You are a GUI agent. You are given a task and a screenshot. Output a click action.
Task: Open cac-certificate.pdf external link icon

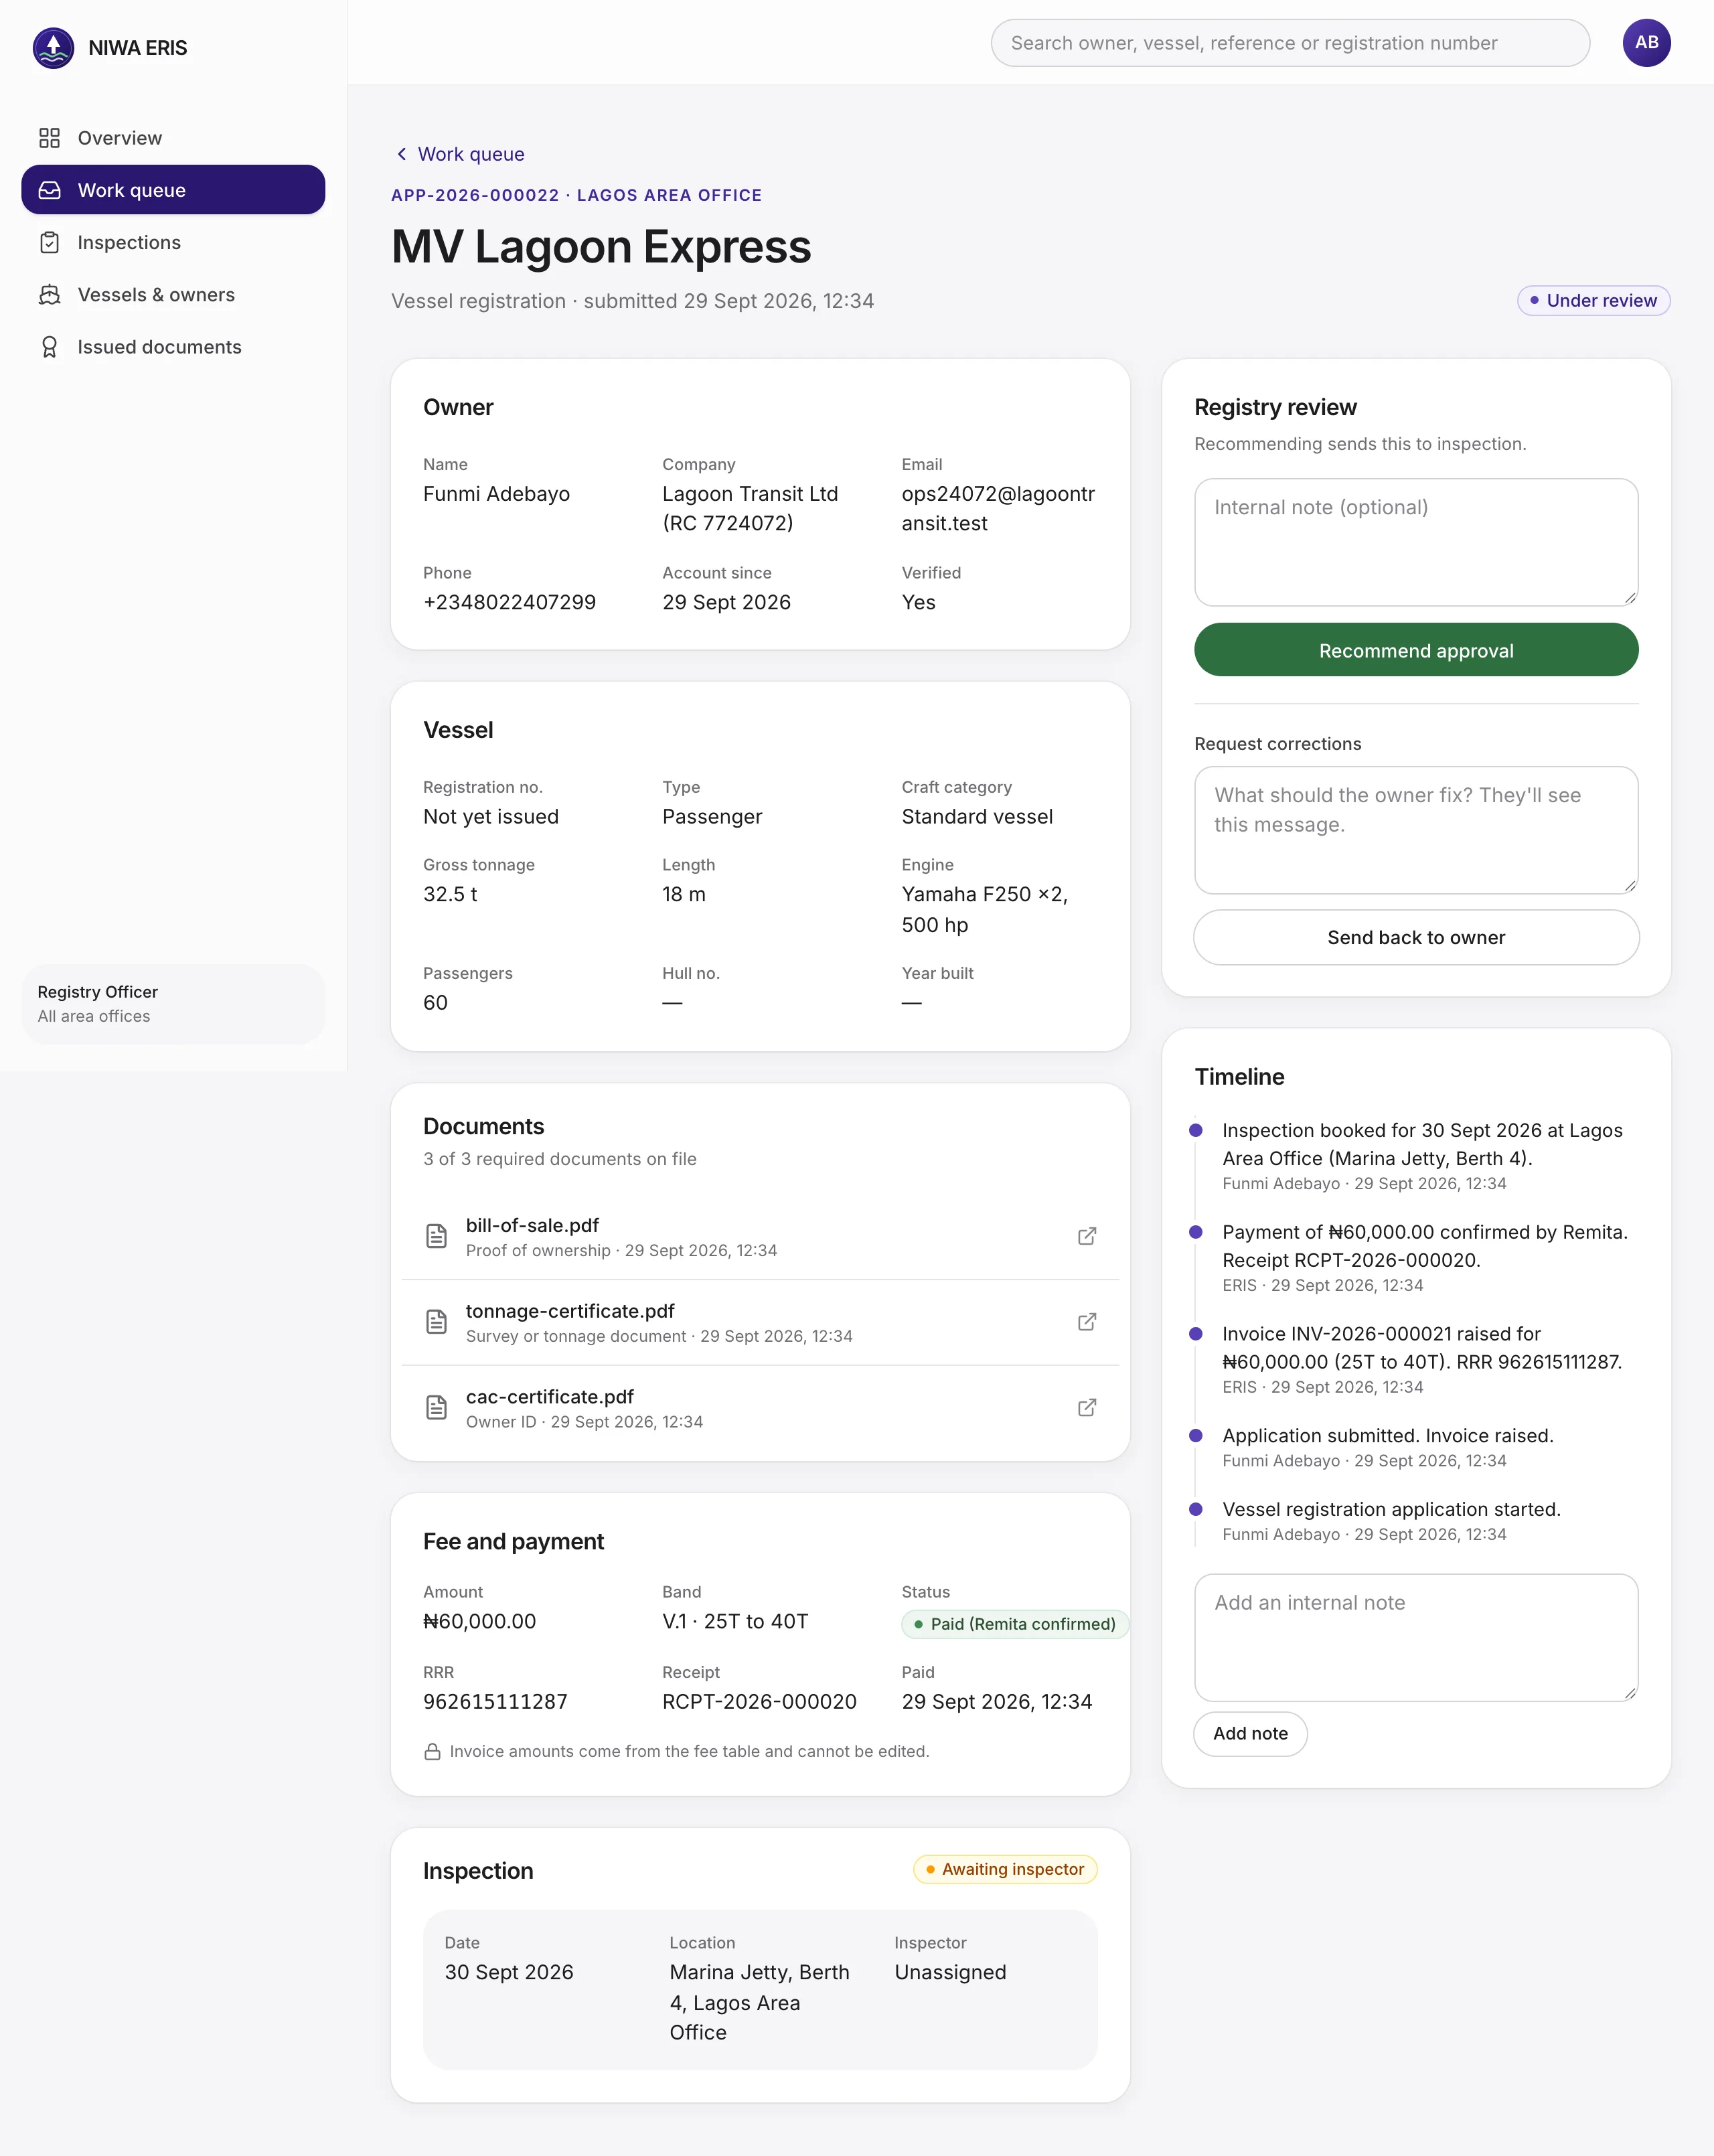1087,1407
